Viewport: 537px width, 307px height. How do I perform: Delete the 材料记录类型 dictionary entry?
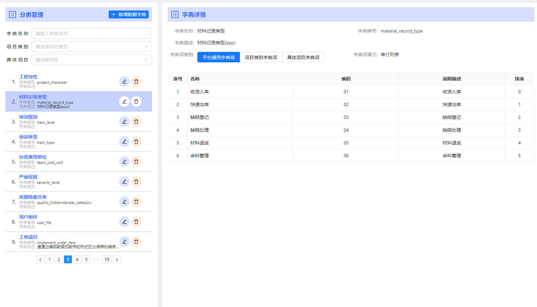tap(136, 101)
